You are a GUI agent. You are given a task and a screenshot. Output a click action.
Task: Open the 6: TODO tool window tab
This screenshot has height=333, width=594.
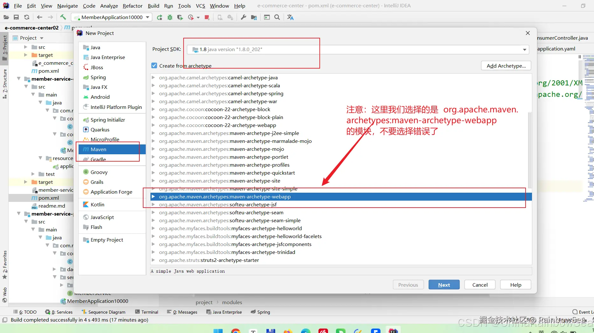(x=25, y=312)
